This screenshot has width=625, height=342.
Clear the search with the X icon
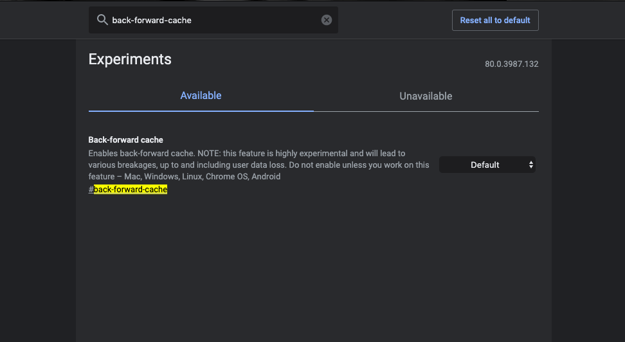pyautogui.click(x=327, y=20)
